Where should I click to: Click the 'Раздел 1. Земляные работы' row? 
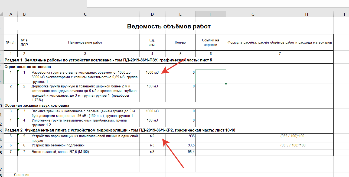169,60
